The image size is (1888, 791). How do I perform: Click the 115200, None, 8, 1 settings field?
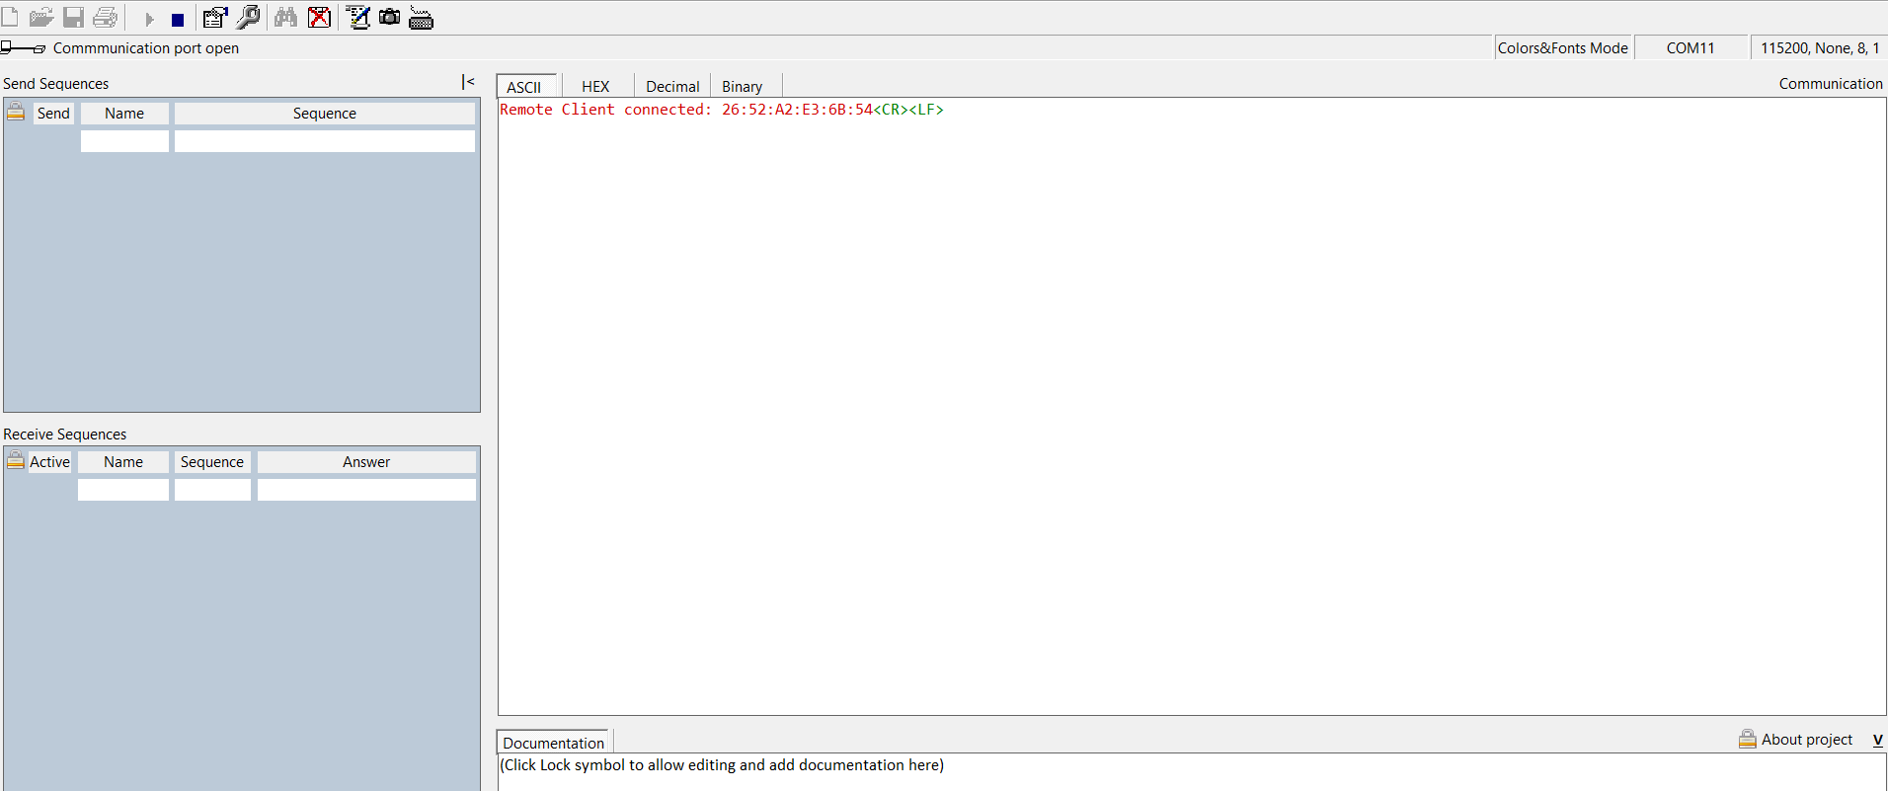[1819, 47]
